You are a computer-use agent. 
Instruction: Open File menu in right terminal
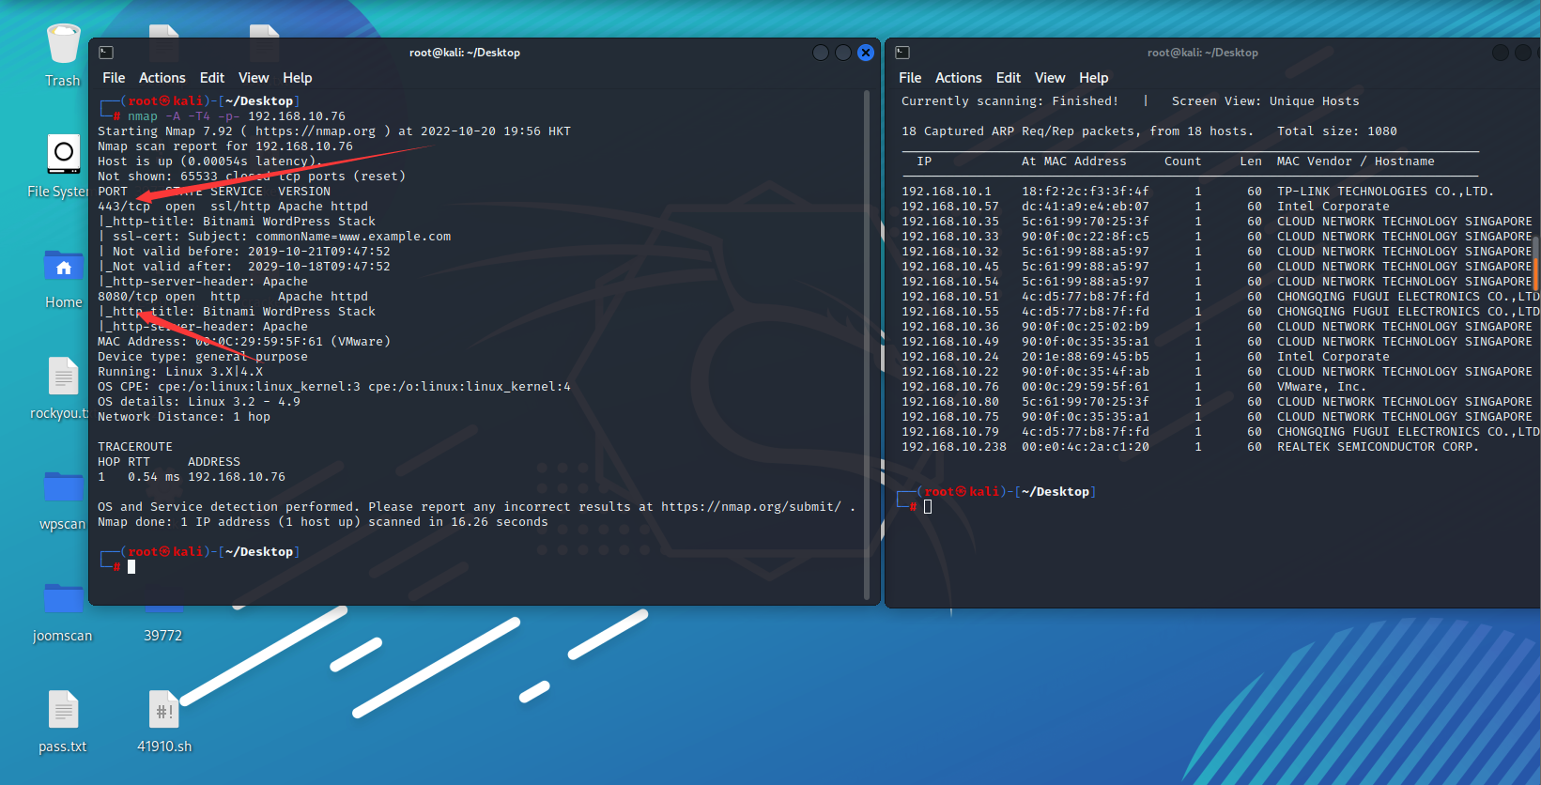910,78
